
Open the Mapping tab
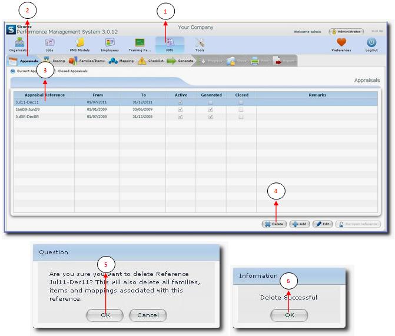coord(121,61)
